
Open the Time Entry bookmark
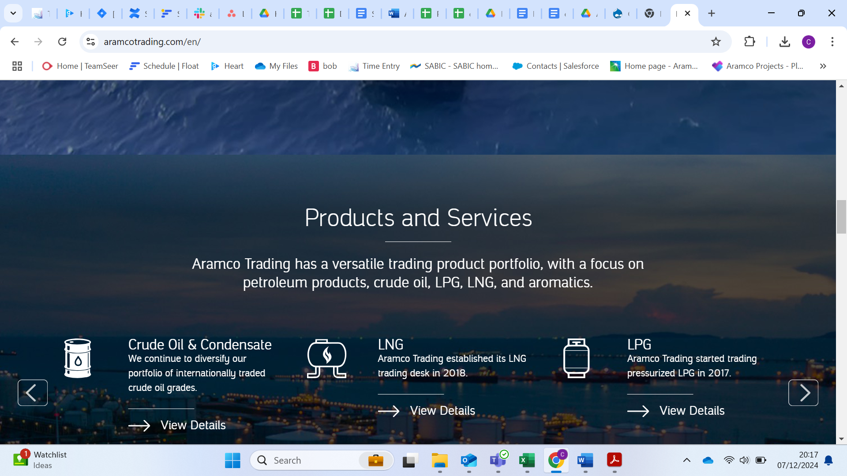374,66
